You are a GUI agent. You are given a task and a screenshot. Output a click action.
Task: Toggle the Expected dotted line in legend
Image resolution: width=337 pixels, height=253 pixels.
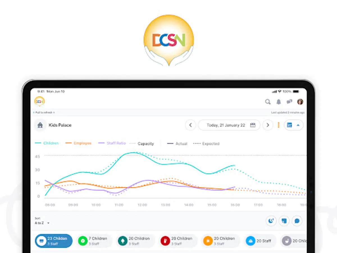pyautogui.click(x=206, y=144)
